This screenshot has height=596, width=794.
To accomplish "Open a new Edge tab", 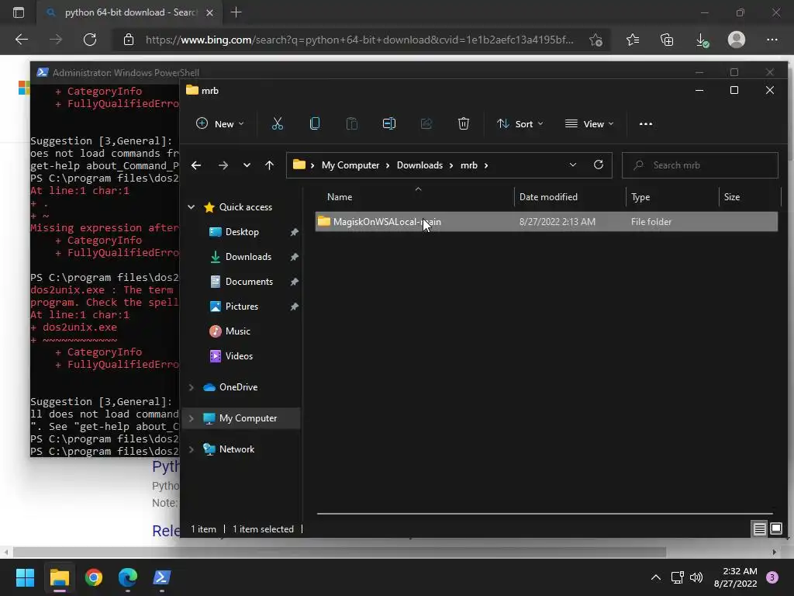I will 236,12.
